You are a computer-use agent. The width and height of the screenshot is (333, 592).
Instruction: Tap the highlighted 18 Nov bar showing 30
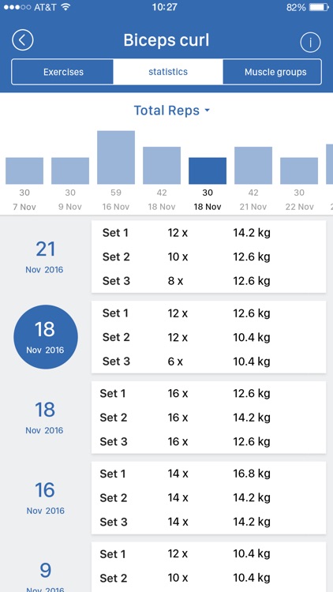click(208, 170)
